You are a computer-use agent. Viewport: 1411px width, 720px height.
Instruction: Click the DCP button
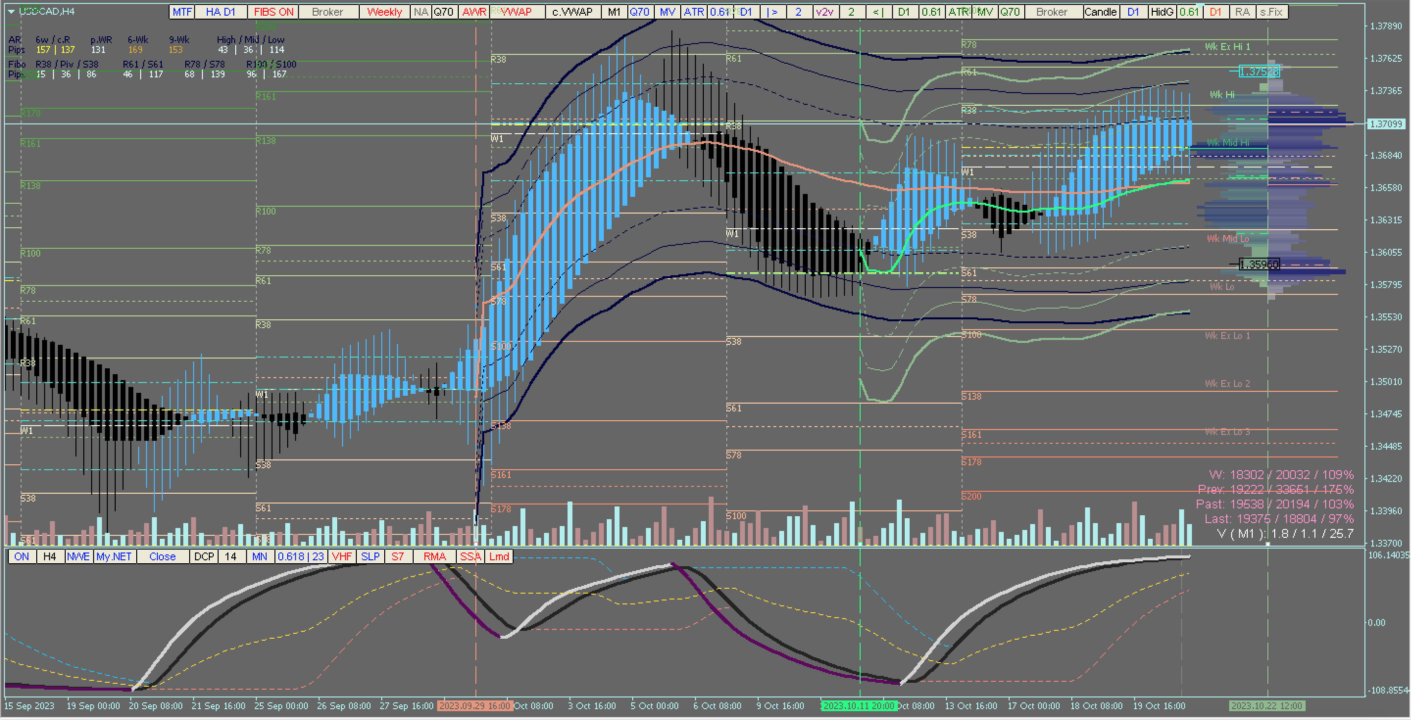pos(204,557)
